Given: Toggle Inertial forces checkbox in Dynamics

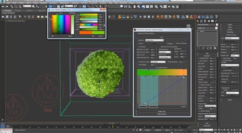Looking at the screenshot, I should tap(199, 58).
